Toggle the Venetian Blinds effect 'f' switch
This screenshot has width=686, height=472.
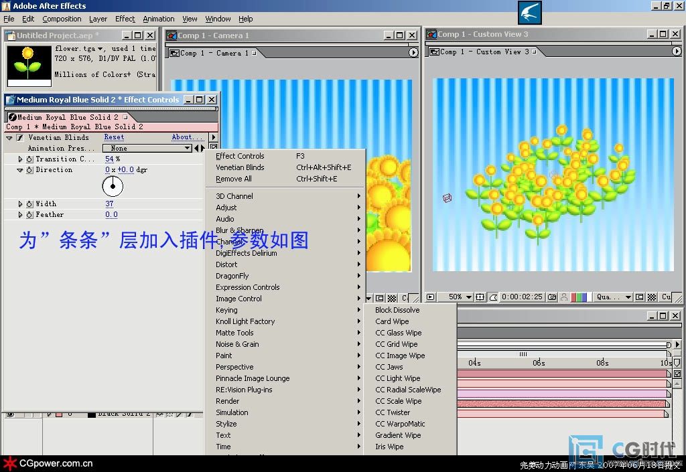[x=20, y=137]
